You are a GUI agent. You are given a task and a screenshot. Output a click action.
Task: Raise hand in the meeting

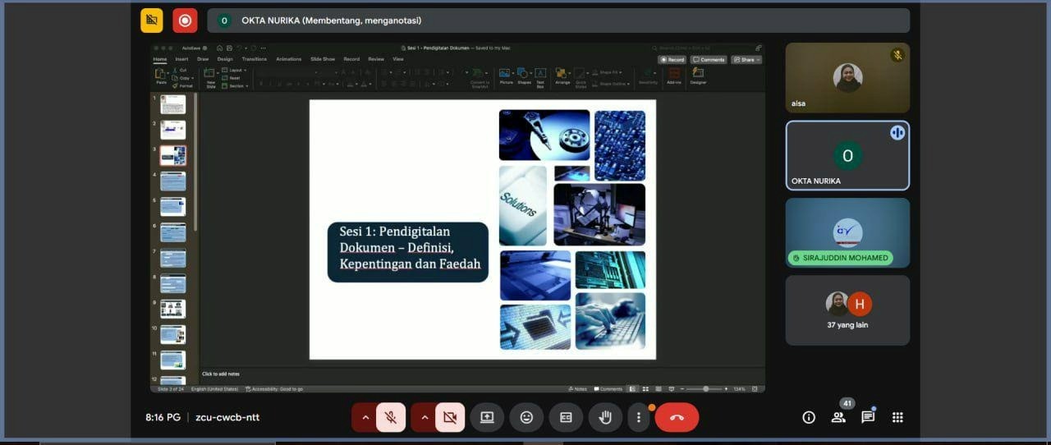[605, 417]
